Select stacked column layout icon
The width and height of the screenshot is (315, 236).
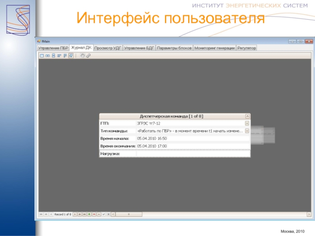coord(54,56)
